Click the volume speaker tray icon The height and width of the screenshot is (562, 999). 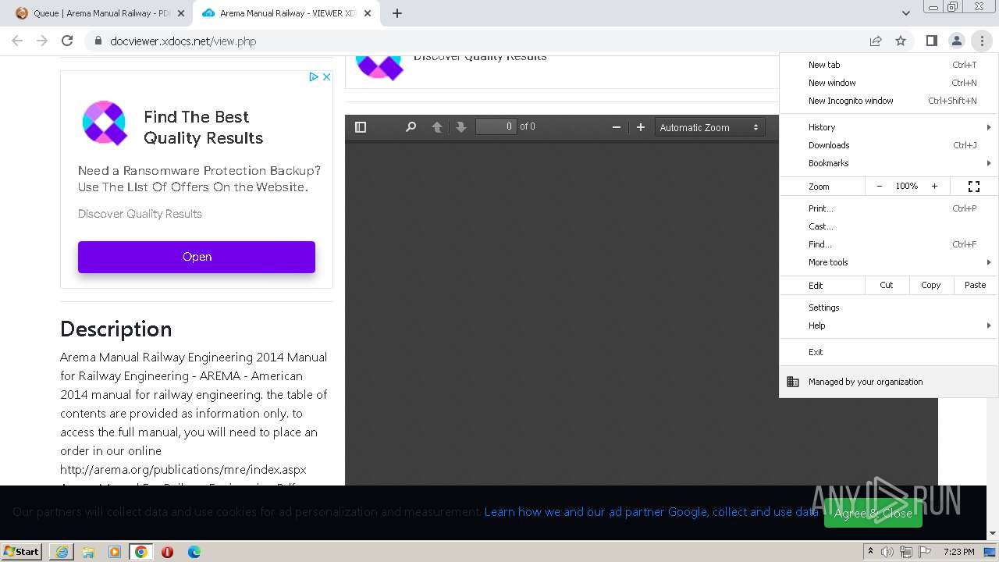point(887,552)
